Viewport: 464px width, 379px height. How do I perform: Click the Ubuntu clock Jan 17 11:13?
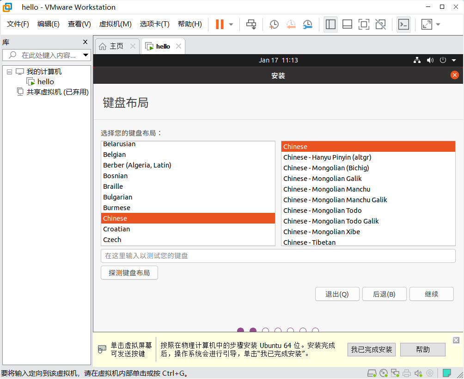coord(278,60)
